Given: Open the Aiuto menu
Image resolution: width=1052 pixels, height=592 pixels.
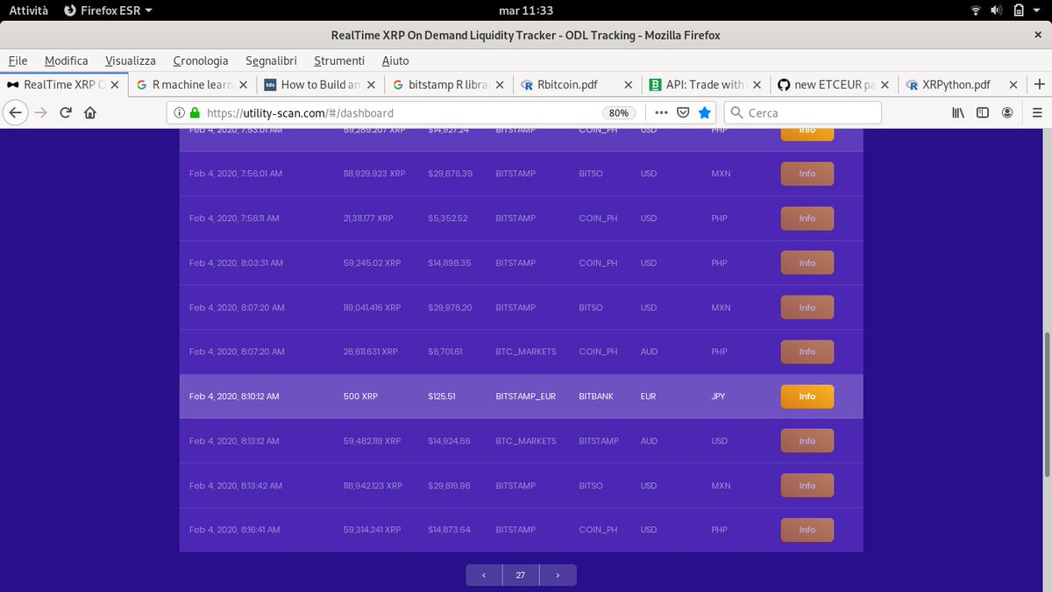Looking at the screenshot, I should coord(395,61).
